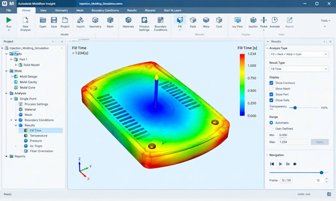Select the Pack results icon
The image size is (336, 201).
[x=193, y=20]
